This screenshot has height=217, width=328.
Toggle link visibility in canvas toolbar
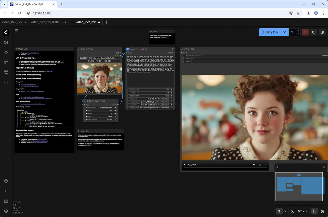click(x=322, y=211)
